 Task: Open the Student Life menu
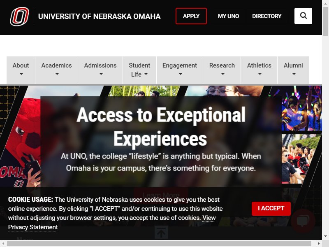pos(139,70)
